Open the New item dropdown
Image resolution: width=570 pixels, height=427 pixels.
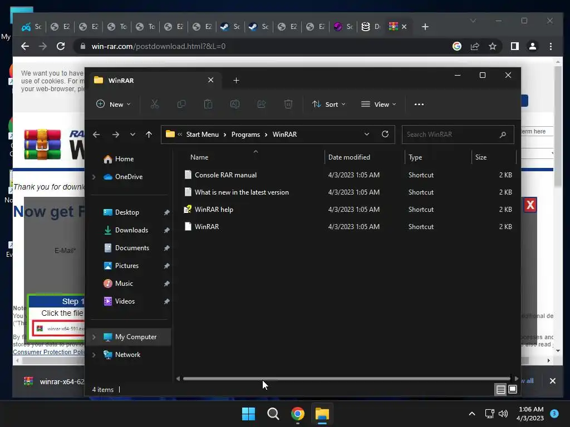pyautogui.click(x=114, y=104)
